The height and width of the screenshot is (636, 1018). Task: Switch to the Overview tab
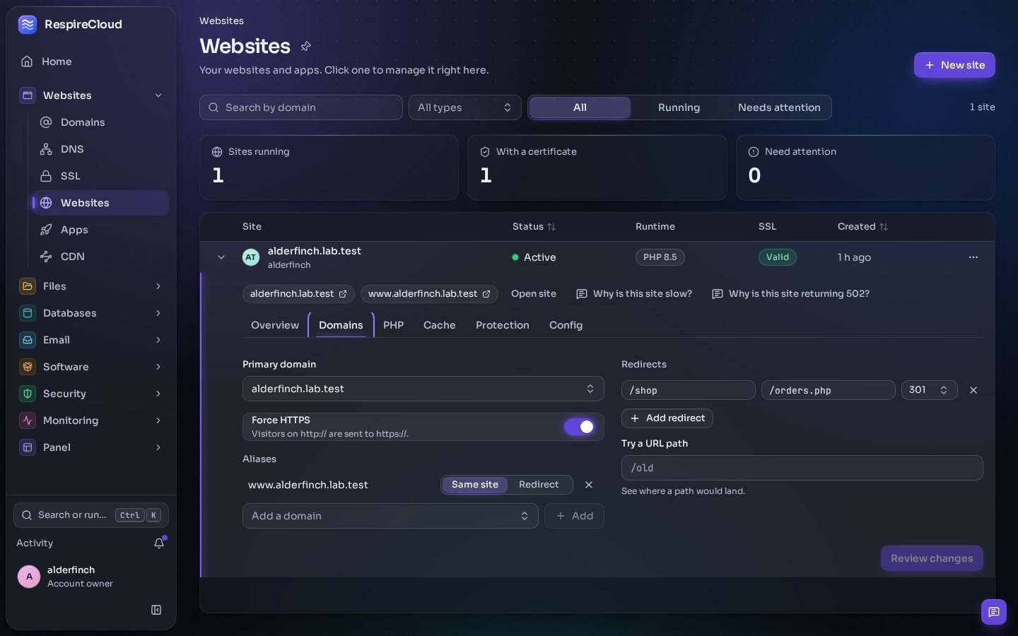pyautogui.click(x=275, y=325)
